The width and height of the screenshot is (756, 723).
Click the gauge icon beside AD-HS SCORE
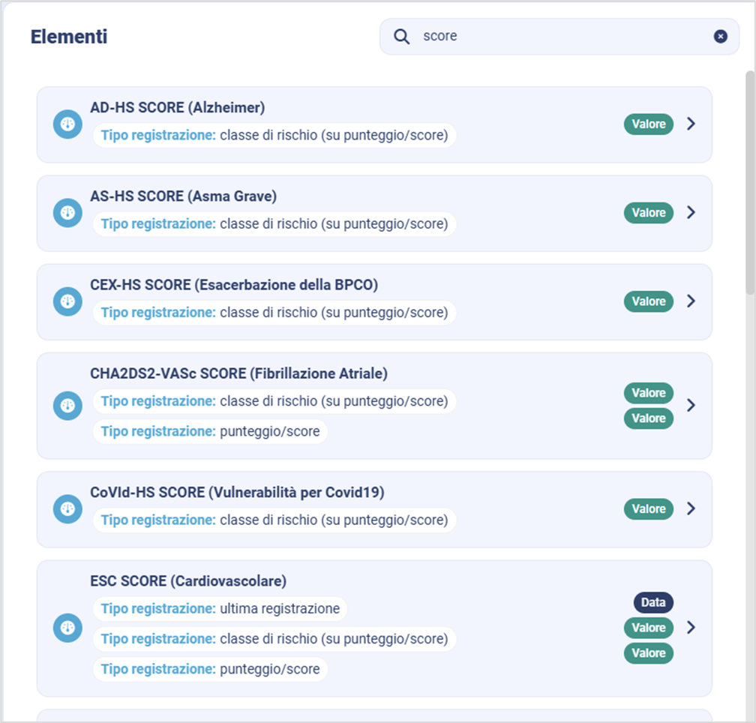pos(67,124)
